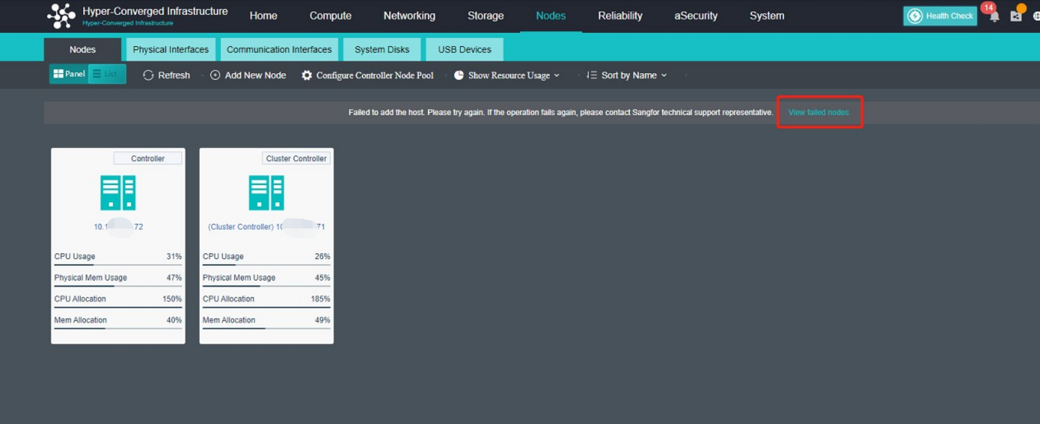
Task: Click the View failed nodes link
Action: (x=818, y=112)
